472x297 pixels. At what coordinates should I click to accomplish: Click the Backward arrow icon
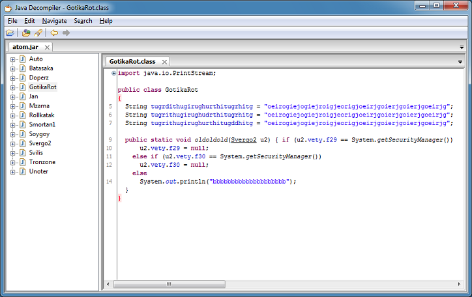point(54,33)
